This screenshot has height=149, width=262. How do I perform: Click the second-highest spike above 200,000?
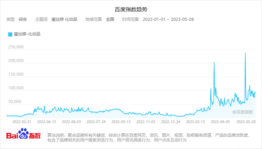pyautogui.click(x=214, y=62)
